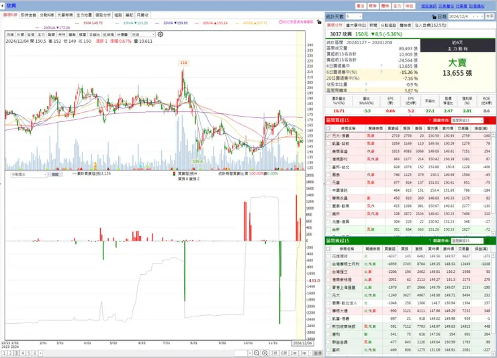Open the 日線 period dropdown
The height and width of the screenshot is (358, 497).
tap(143, 34)
